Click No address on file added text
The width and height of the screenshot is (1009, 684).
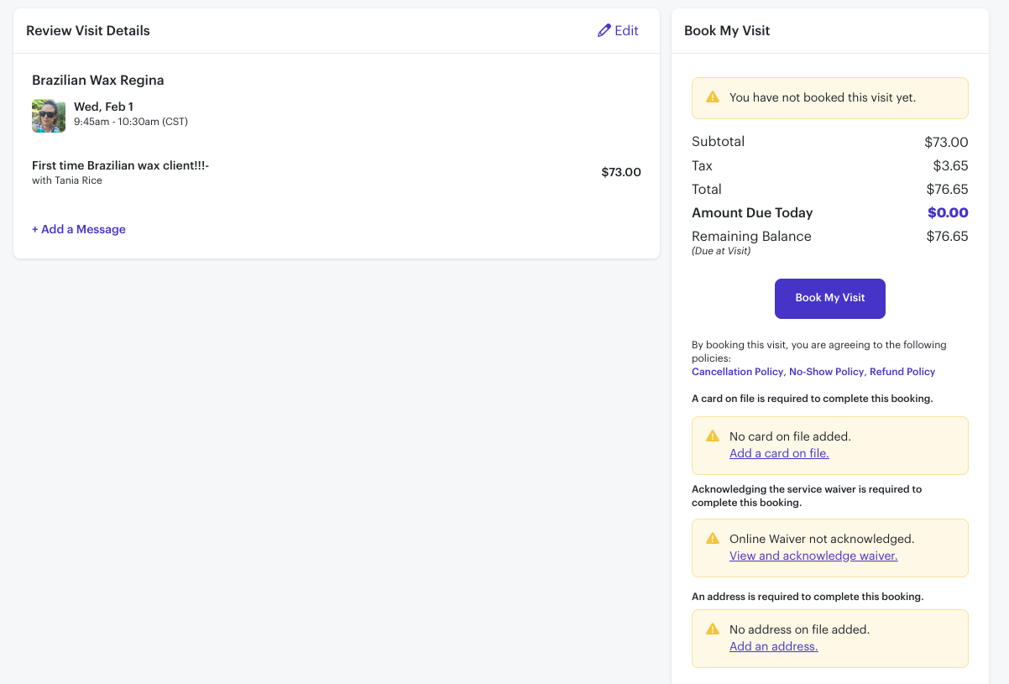coord(799,629)
